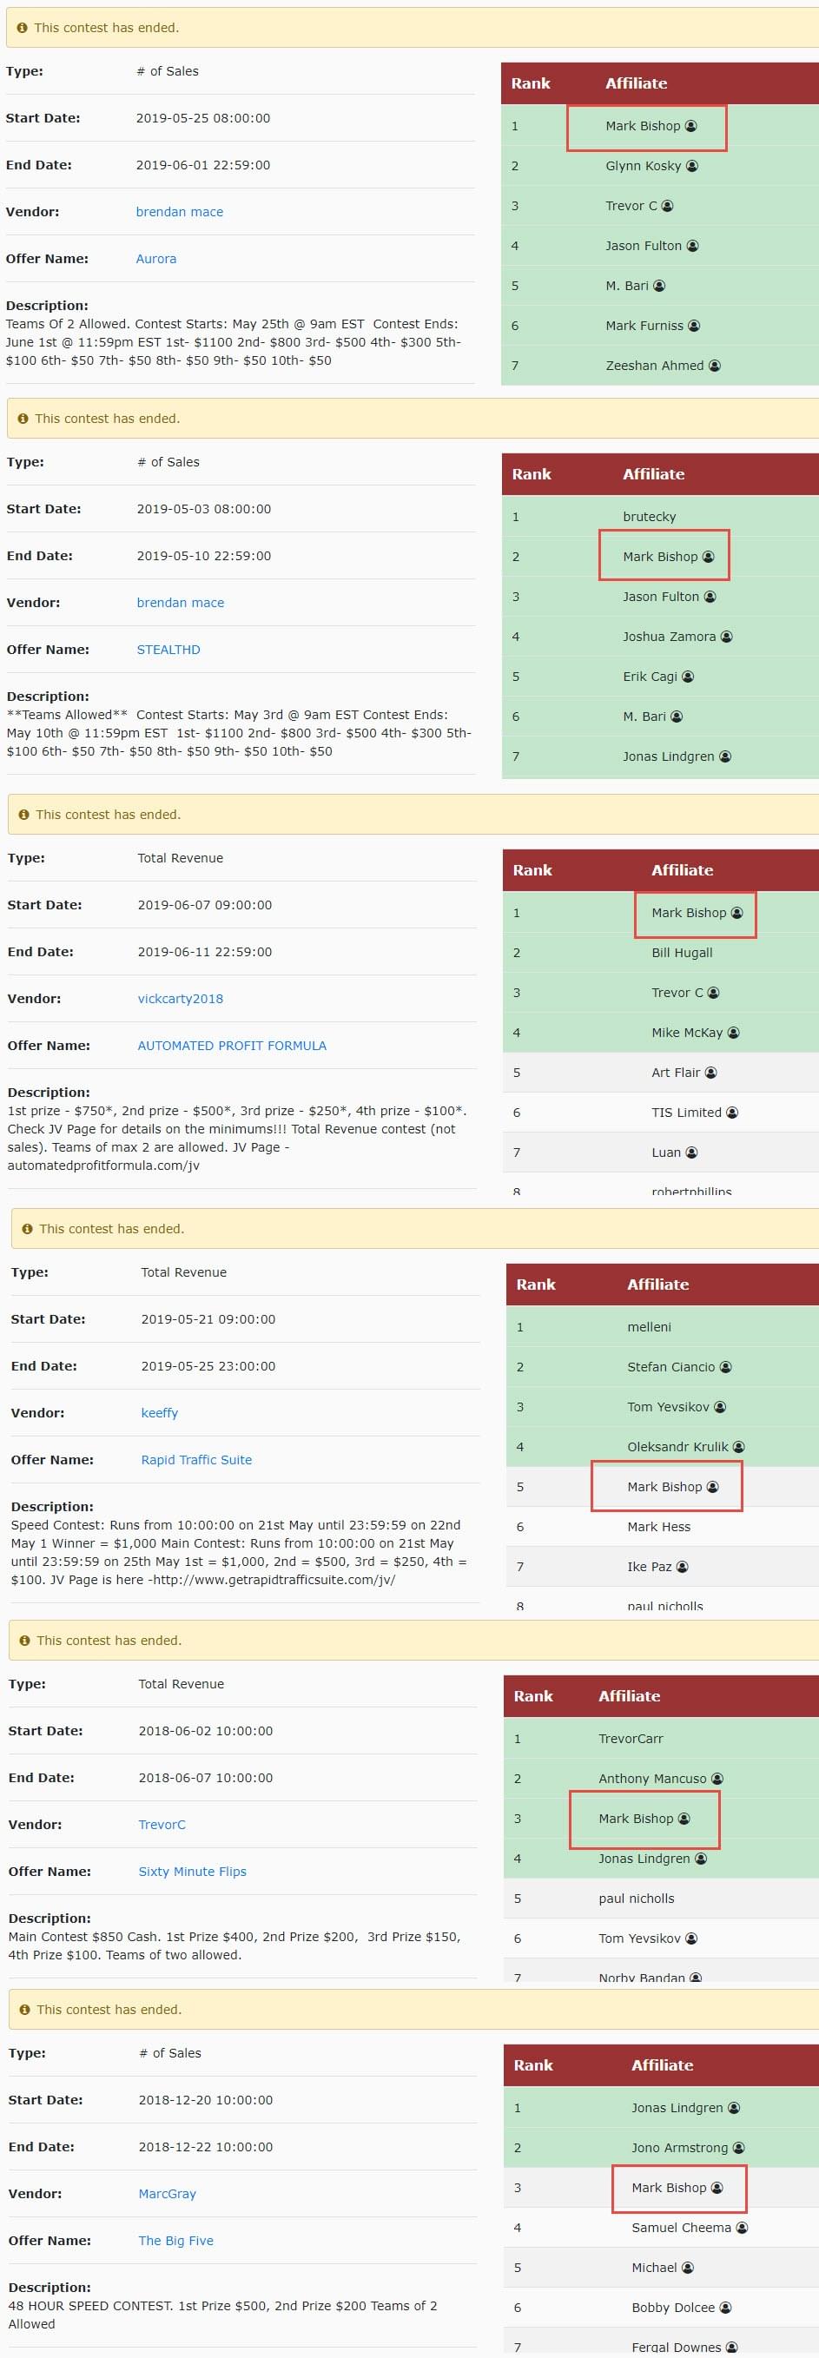Select end date 2019-06-11 22:59:00
Viewport: 819px width, 2358px height.
point(205,952)
